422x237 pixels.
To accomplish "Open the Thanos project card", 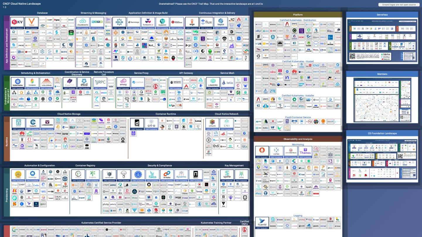I will pyautogui.click(x=305, y=152).
